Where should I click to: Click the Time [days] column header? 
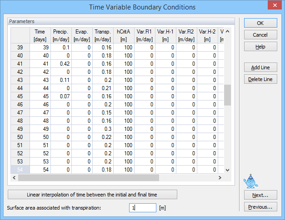tap(40, 35)
